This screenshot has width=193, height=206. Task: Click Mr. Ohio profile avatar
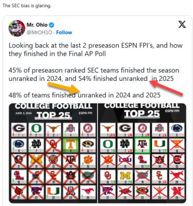click(17, 28)
